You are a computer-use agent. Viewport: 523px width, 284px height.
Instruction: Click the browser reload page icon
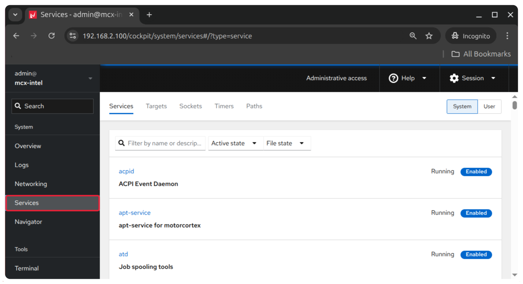click(x=52, y=36)
